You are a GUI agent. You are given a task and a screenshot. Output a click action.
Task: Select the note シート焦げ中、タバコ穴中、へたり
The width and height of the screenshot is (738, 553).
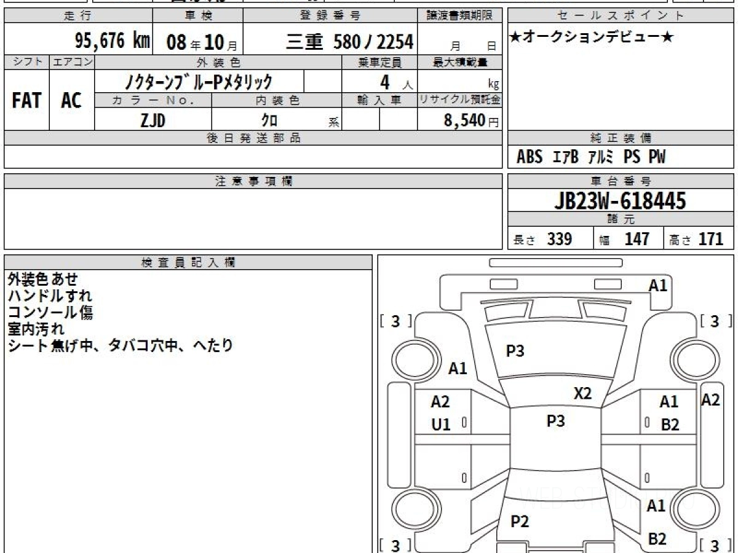point(121,346)
